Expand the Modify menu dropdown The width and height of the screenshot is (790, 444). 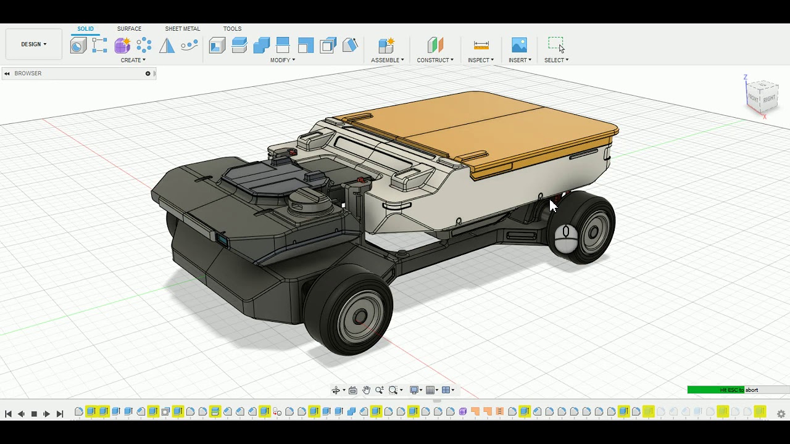(x=283, y=60)
